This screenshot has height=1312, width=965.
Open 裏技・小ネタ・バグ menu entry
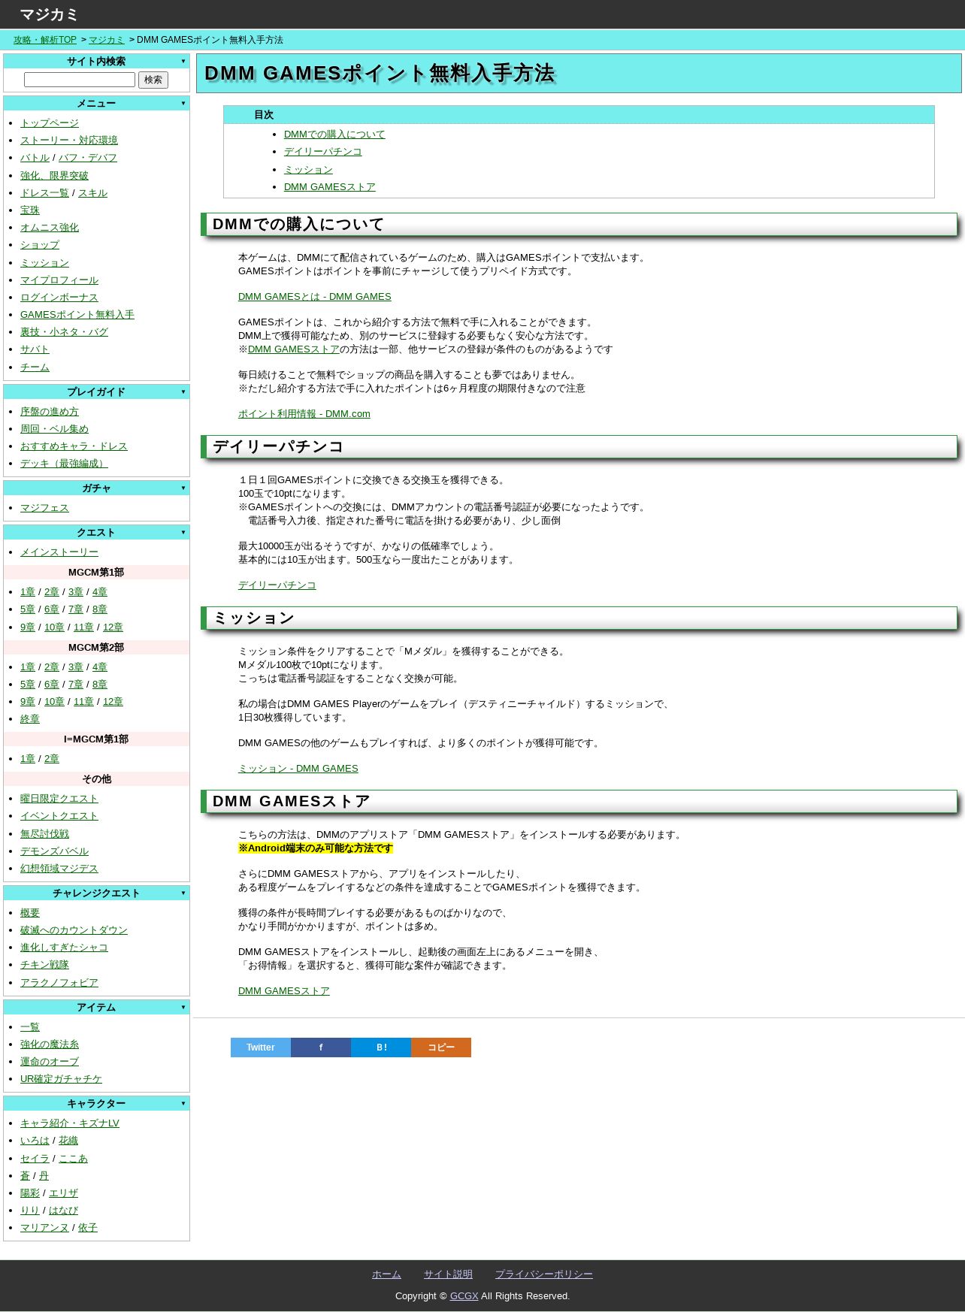point(64,332)
